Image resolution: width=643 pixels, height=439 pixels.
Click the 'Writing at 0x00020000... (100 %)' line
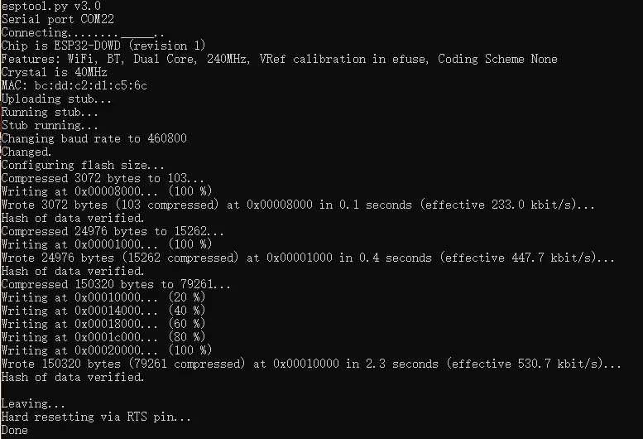click(107, 350)
